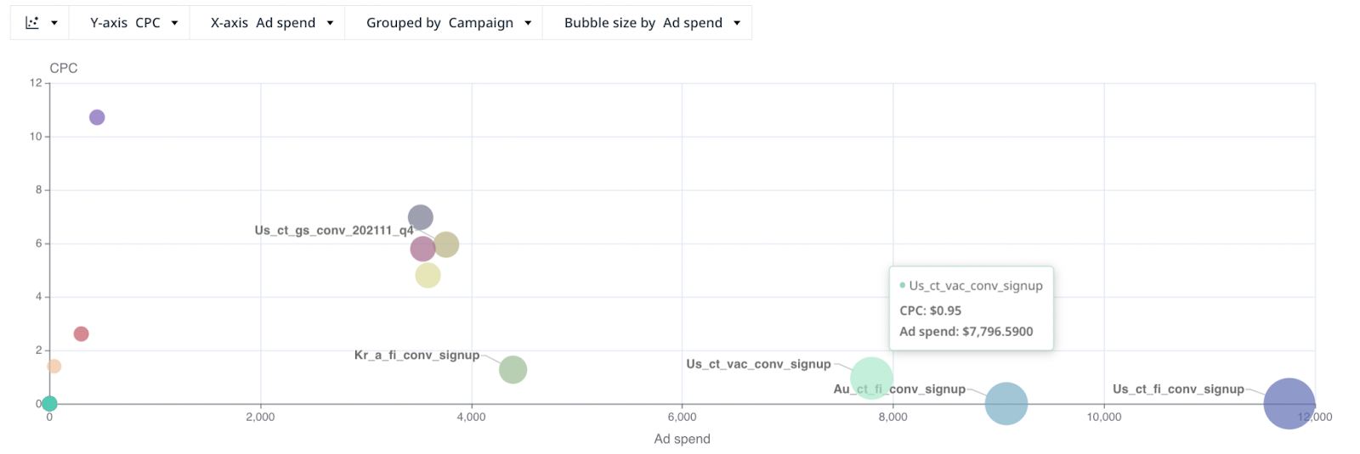Select the green Kr_a_fi_conv_signup bubble

click(x=513, y=370)
